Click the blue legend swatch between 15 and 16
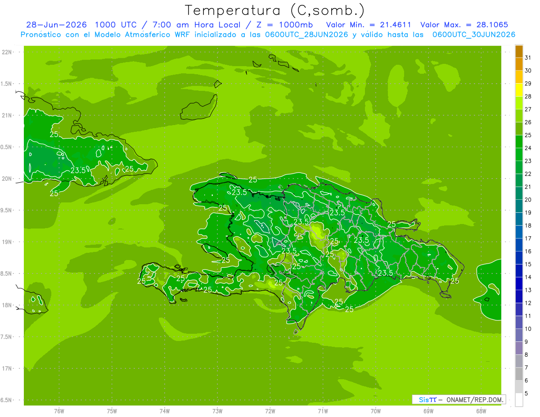This screenshot has width=540, height=417. click(x=519, y=258)
